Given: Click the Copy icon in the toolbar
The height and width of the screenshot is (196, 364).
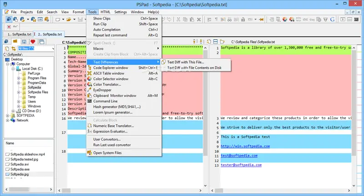Looking at the screenshot, I should [185, 20].
